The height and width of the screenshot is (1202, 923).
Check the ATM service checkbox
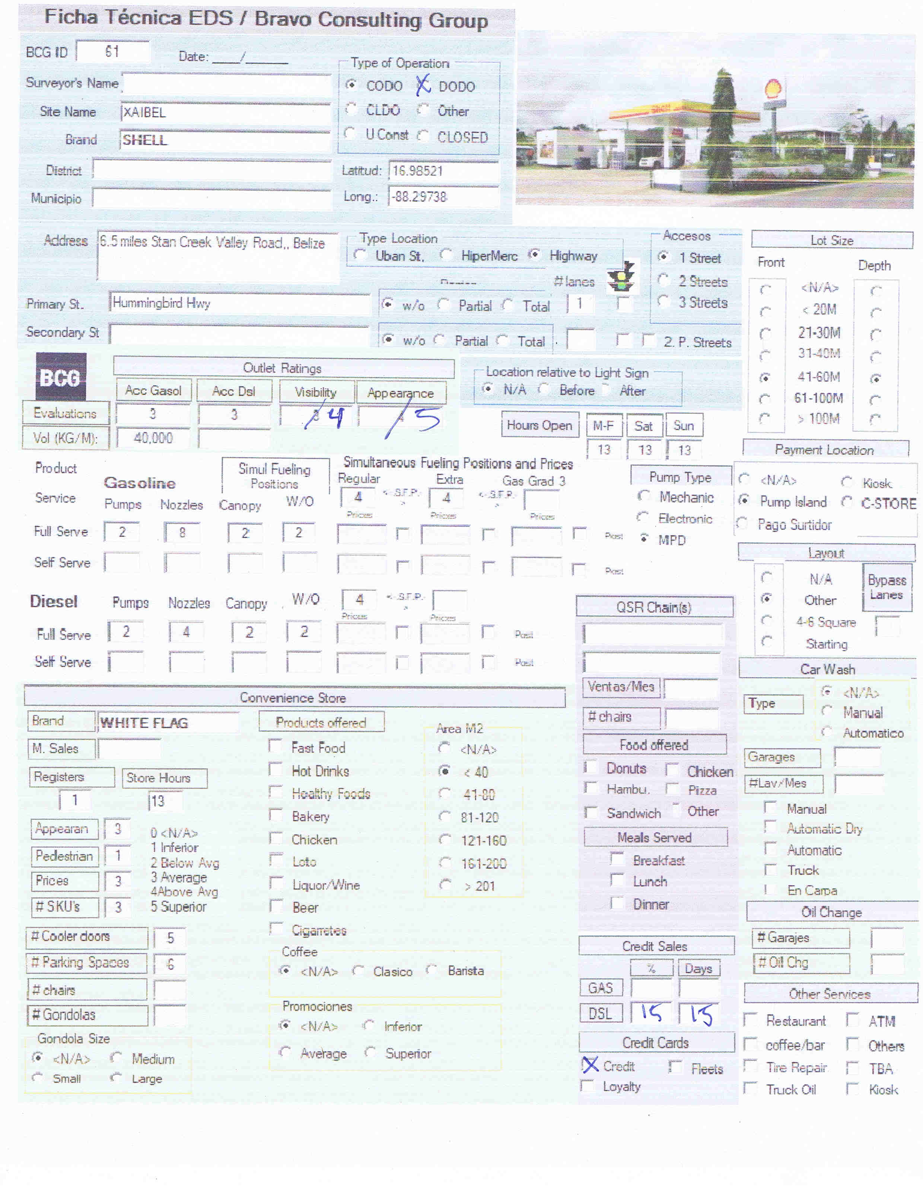(853, 1020)
